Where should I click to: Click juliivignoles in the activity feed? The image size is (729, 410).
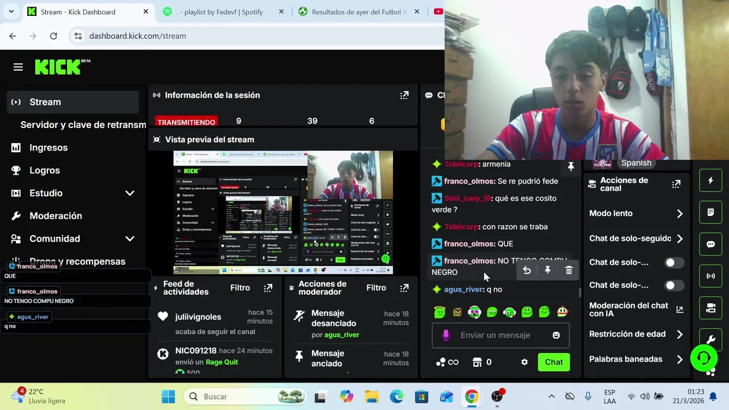click(198, 317)
